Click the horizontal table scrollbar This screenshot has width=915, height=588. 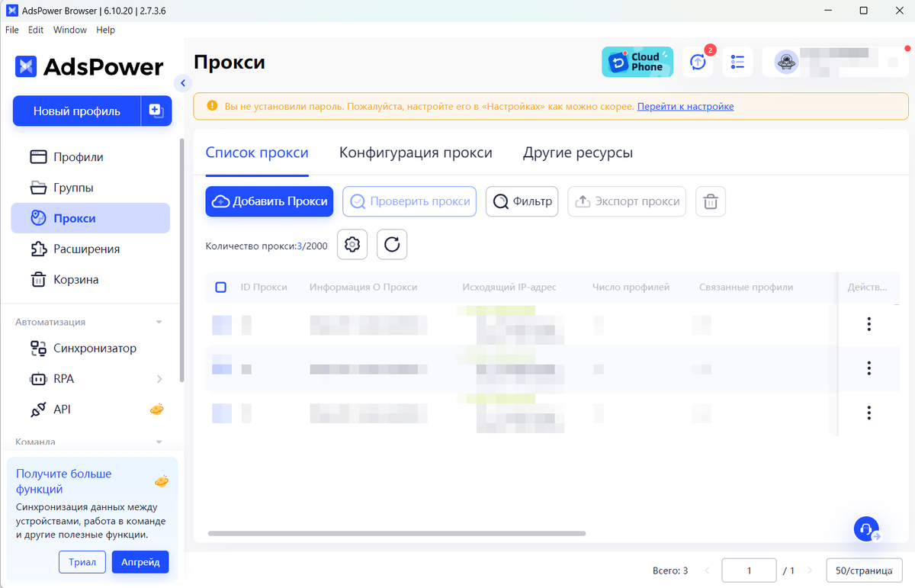[396, 533]
